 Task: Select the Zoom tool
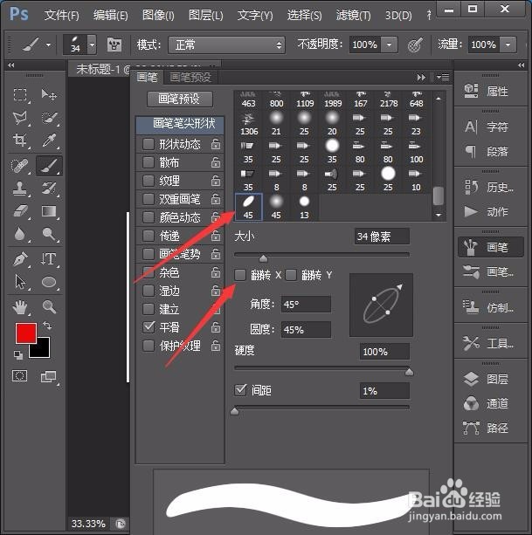click(x=49, y=307)
